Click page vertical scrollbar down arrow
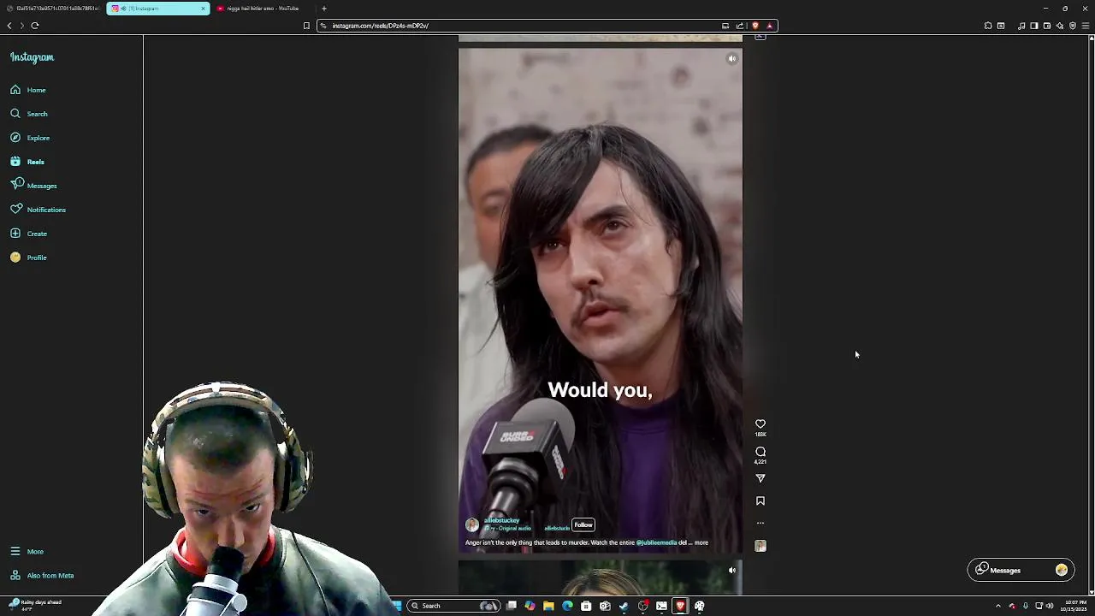The height and width of the screenshot is (616, 1095). 1090,592
